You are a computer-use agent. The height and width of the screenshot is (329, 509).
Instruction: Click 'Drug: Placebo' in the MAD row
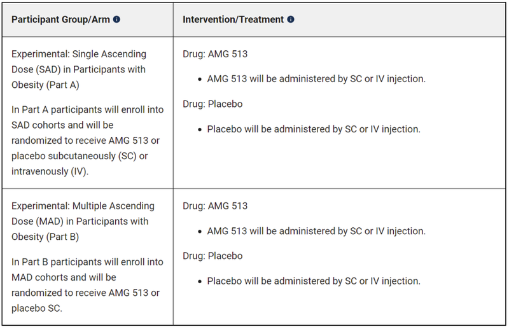coord(213,256)
